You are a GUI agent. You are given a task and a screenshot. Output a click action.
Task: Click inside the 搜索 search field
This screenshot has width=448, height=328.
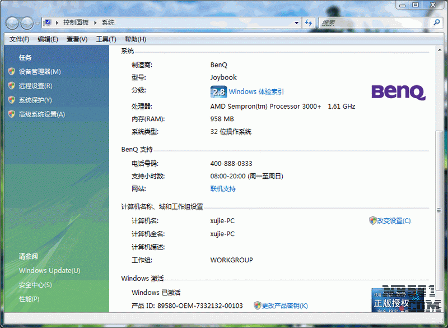click(x=375, y=23)
